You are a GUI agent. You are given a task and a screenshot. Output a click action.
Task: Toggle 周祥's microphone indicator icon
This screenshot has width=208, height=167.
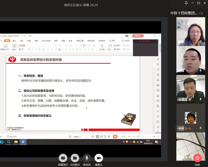click(201, 71)
